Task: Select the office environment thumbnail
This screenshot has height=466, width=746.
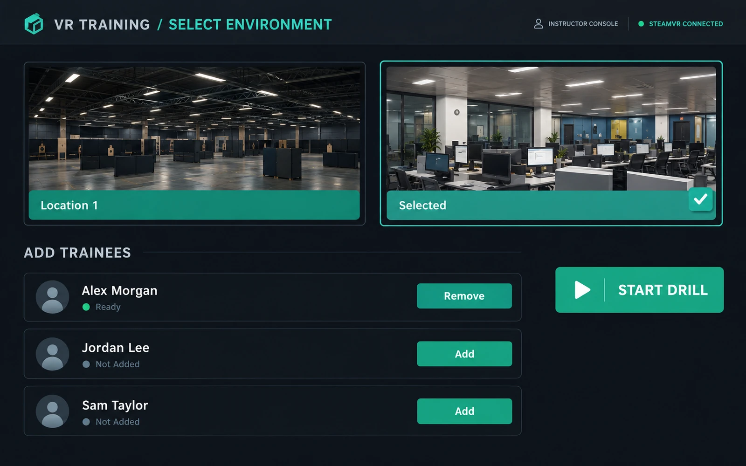Action: pos(551,129)
